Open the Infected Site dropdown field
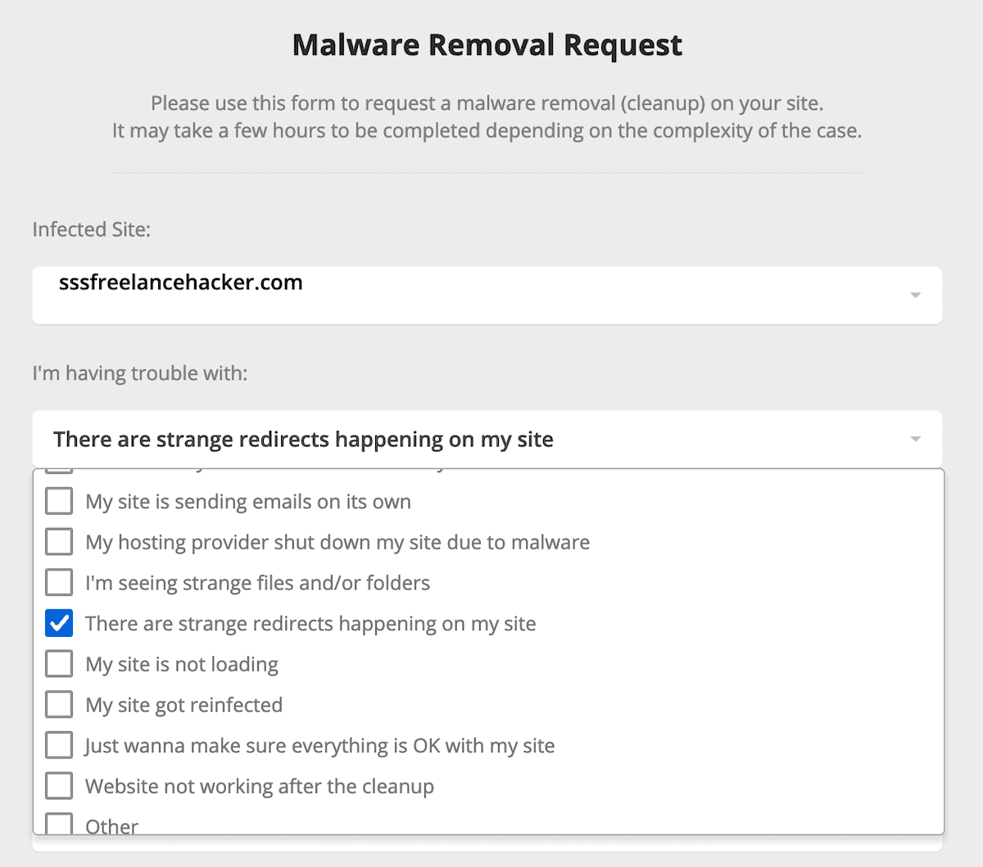The image size is (983, 867). 487,295
